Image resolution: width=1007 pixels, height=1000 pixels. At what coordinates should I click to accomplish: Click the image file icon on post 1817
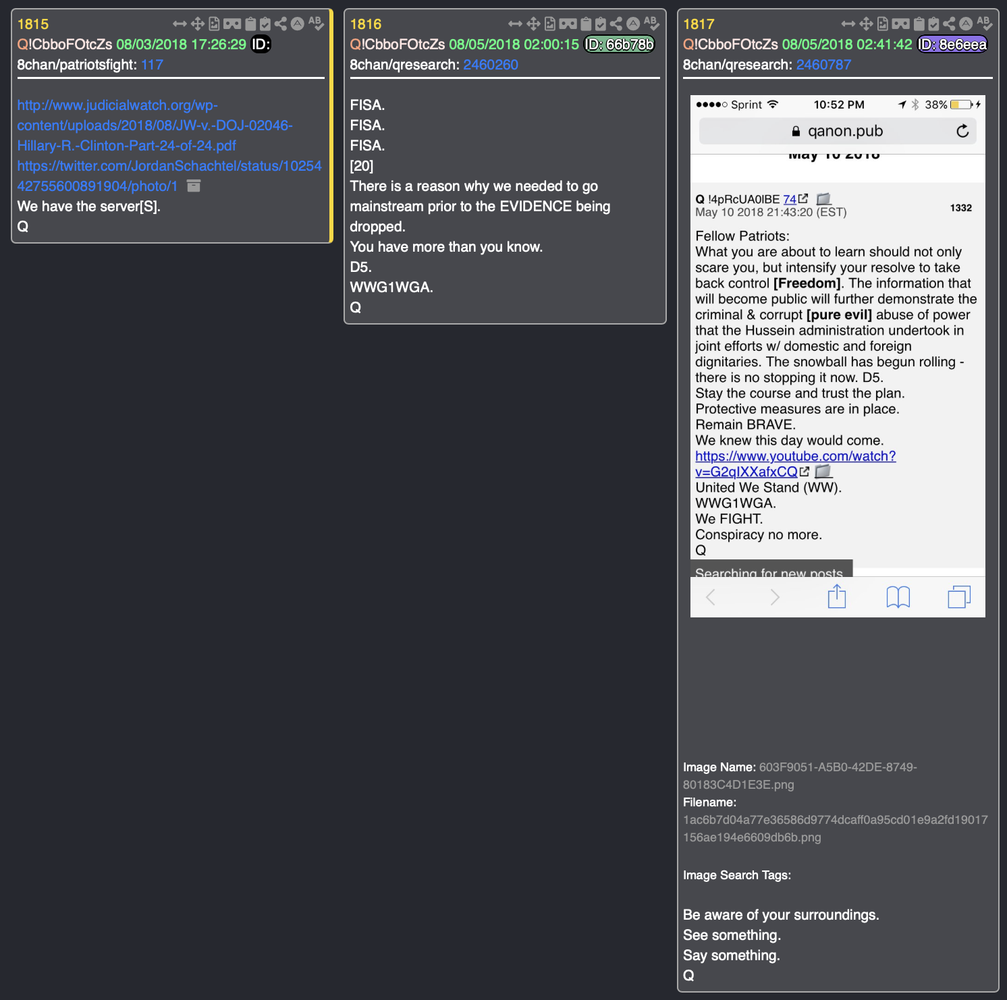[883, 24]
